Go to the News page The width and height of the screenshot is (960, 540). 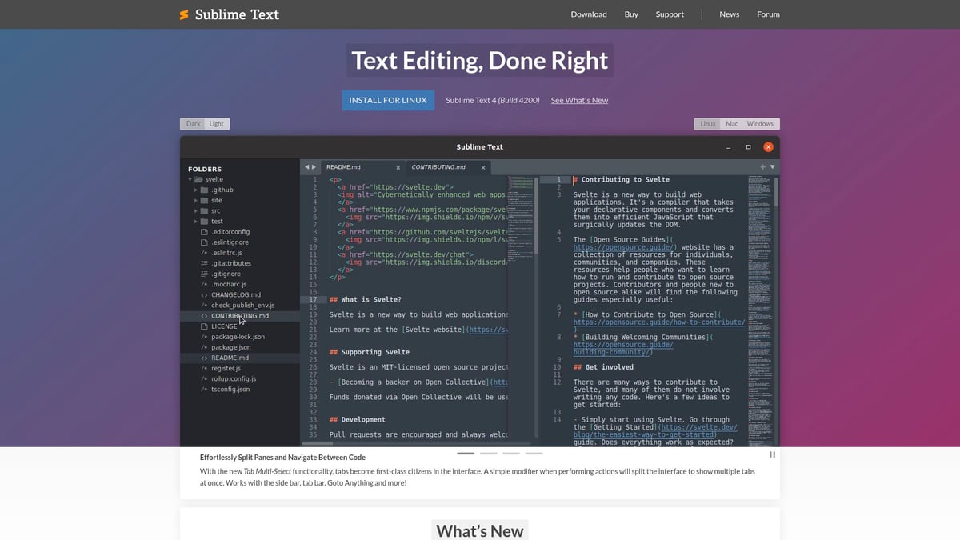729,14
